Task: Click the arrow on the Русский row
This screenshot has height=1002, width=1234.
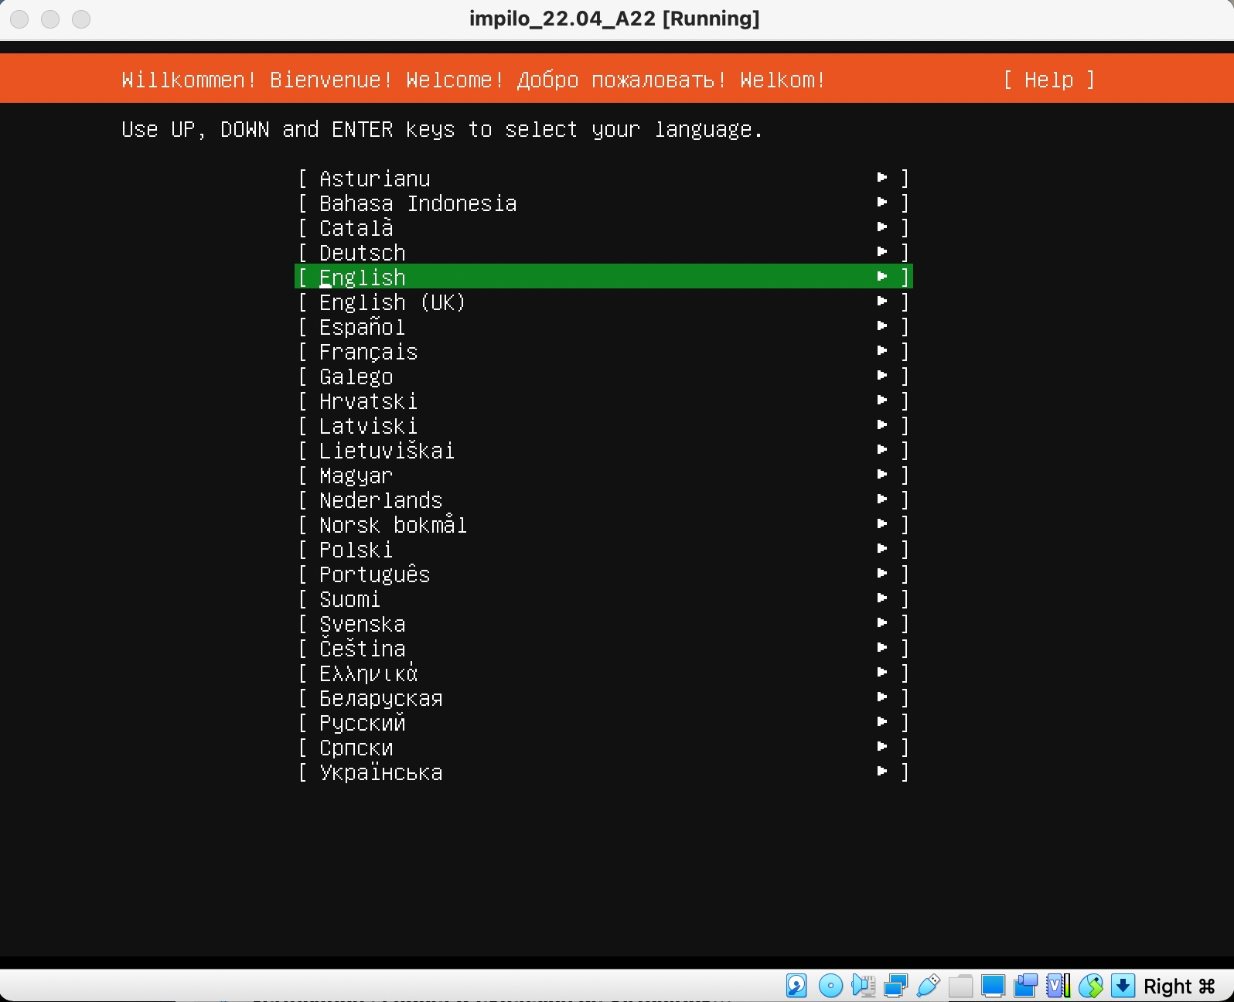Action: 882,722
